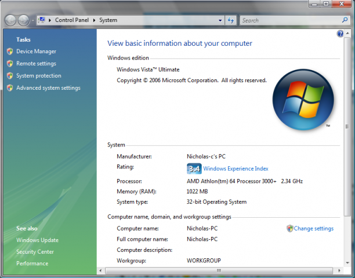The height and width of the screenshot is (278, 355).
Task: Select Control Panel in the breadcrumb
Action: [72, 20]
